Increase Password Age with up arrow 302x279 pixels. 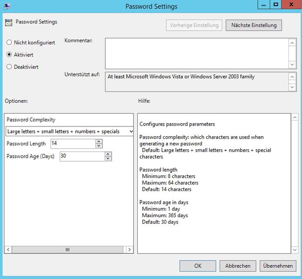[108, 154]
